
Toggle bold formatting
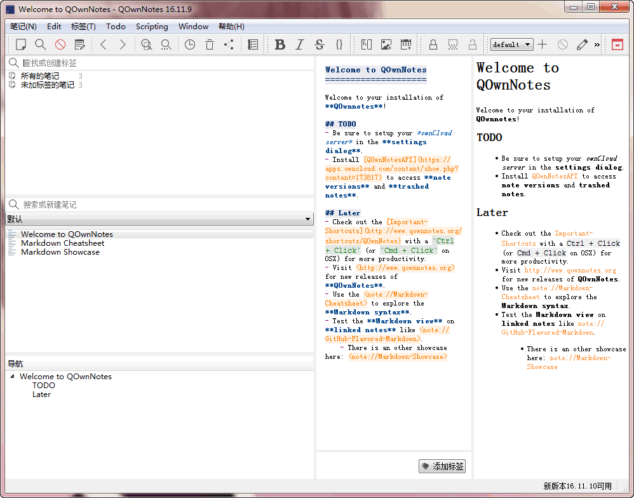[x=280, y=44]
